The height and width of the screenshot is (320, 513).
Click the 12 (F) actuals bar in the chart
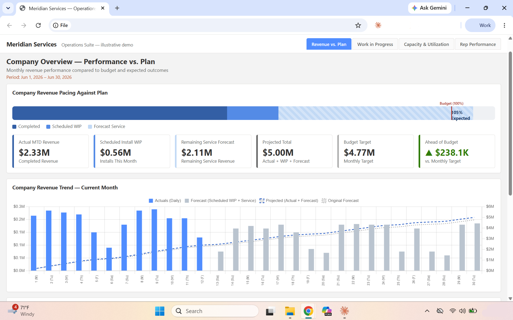[x=200, y=254]
